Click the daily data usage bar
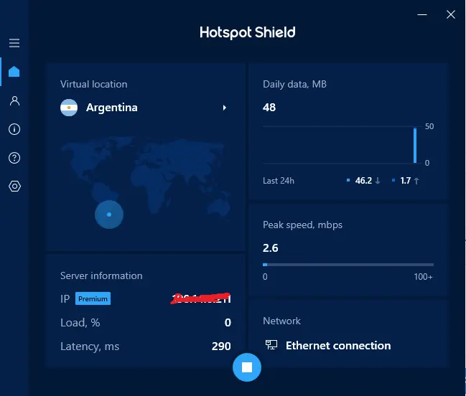Image resolution: width=466 pixels, height=396 pixels. pos(415,146)
